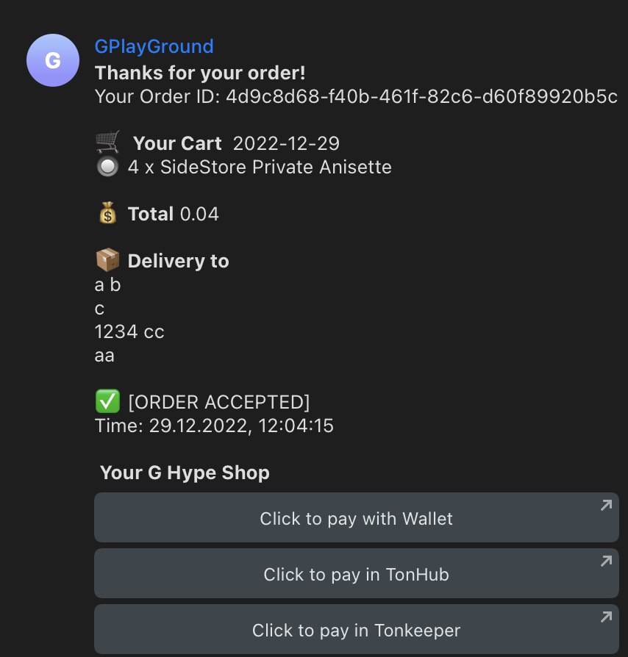Click the shopping cart emoji icon
This screenshot has height=657, width=628.
coord(108,142)
